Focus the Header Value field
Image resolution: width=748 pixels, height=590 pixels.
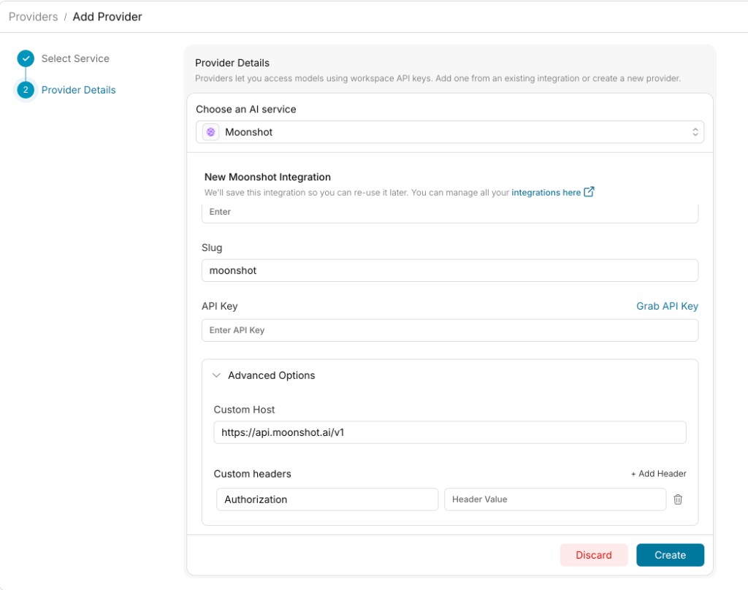[x=555, y=499]
